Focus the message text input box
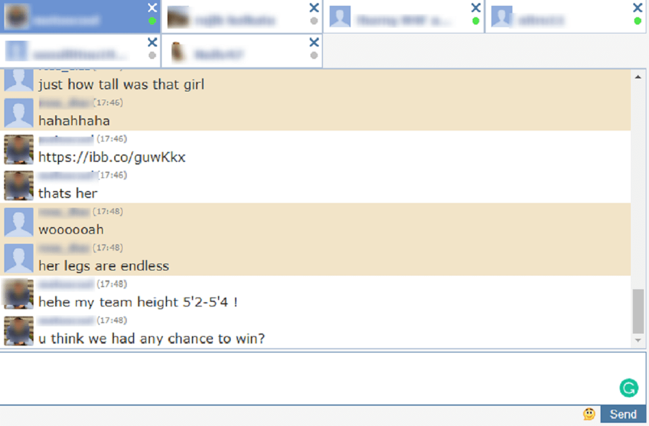This screenshot has height=426, width=649. pos(323,378)
